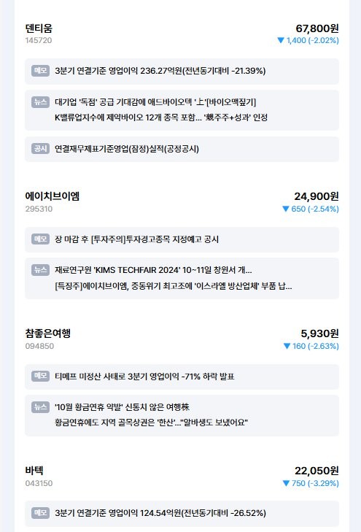The image size is (361, 532).
Task: Select the 참좋은여행 stock name
Action: click(48, 334)
